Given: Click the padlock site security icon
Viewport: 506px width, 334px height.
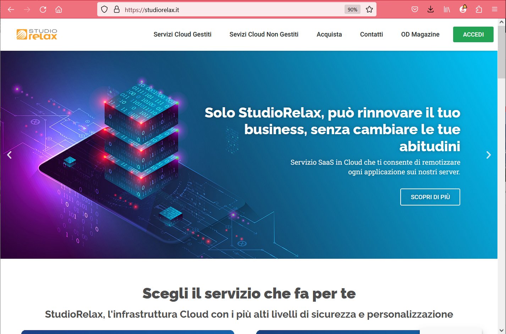Looking at the screenshot, I should click(x=117, y=10).
